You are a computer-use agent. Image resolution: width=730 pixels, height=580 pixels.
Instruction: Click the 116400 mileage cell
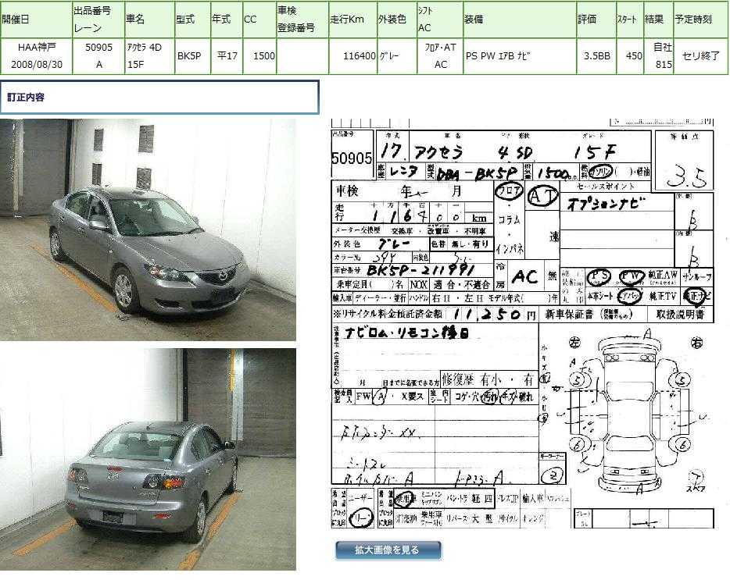click(353, 55)
